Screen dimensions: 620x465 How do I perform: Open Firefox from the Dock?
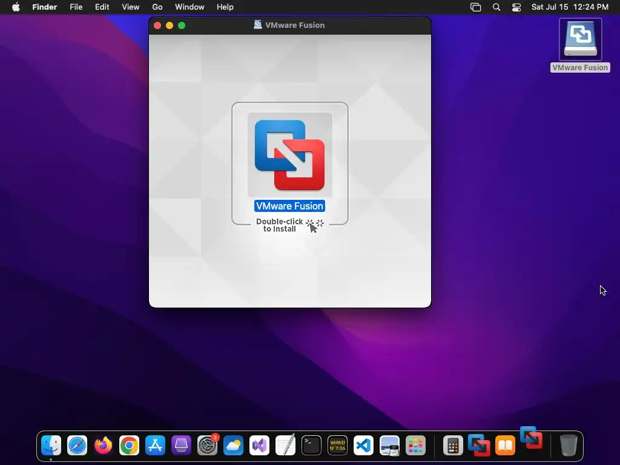(x=103, y=446)
